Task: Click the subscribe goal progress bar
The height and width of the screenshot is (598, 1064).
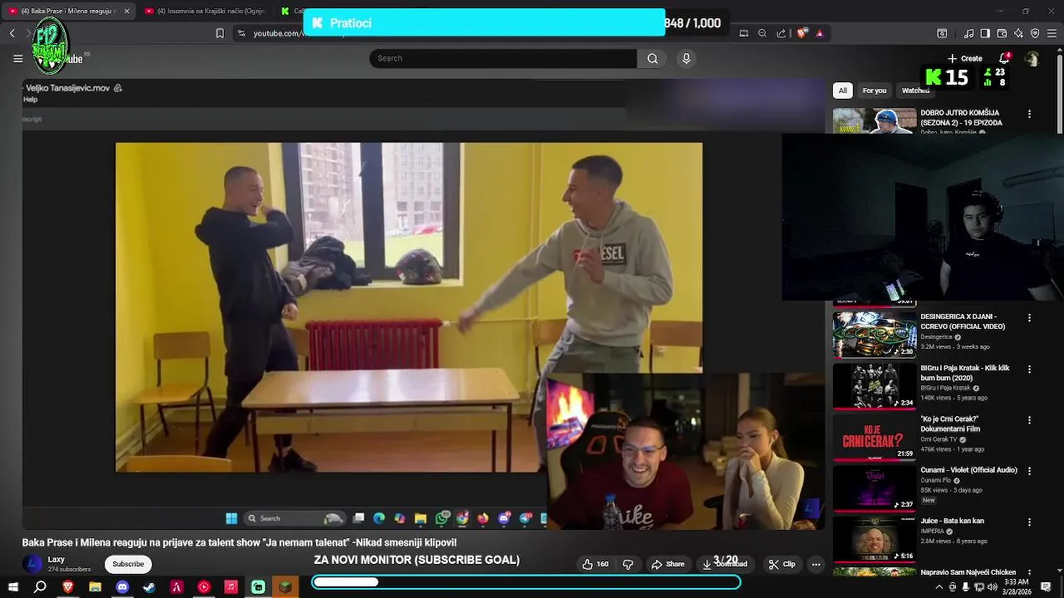Action: coord(526,582)
